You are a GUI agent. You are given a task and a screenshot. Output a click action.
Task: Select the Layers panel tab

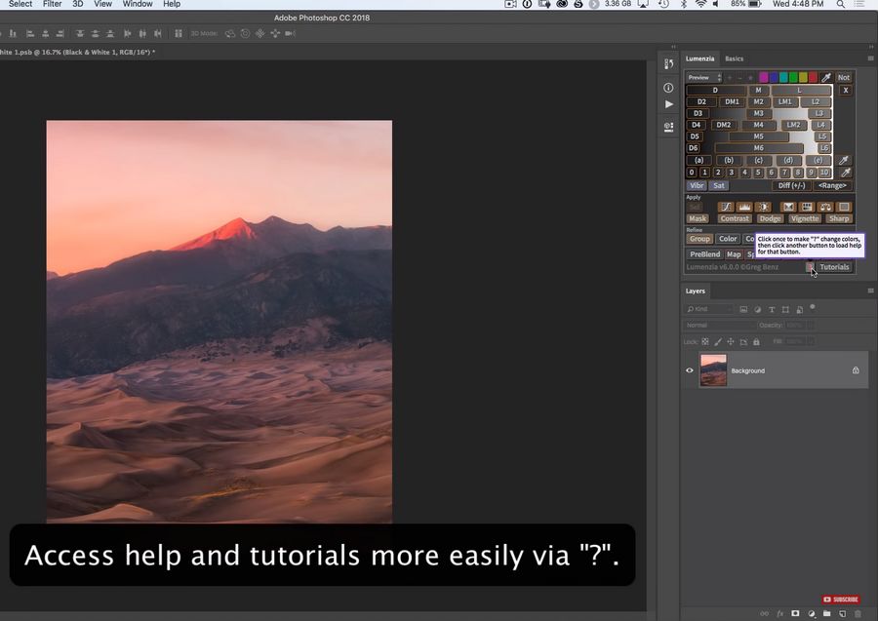click(x=696, y=291)
